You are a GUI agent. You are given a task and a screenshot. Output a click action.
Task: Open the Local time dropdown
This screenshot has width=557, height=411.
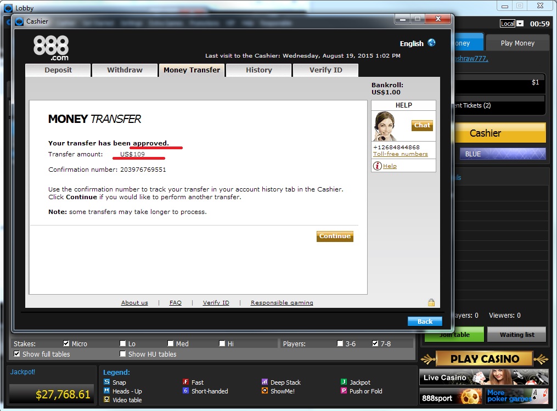tap(520, 24)
